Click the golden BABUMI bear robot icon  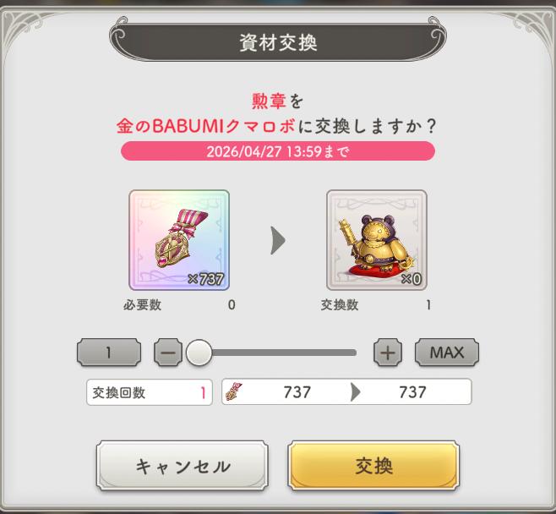[377, 240]
